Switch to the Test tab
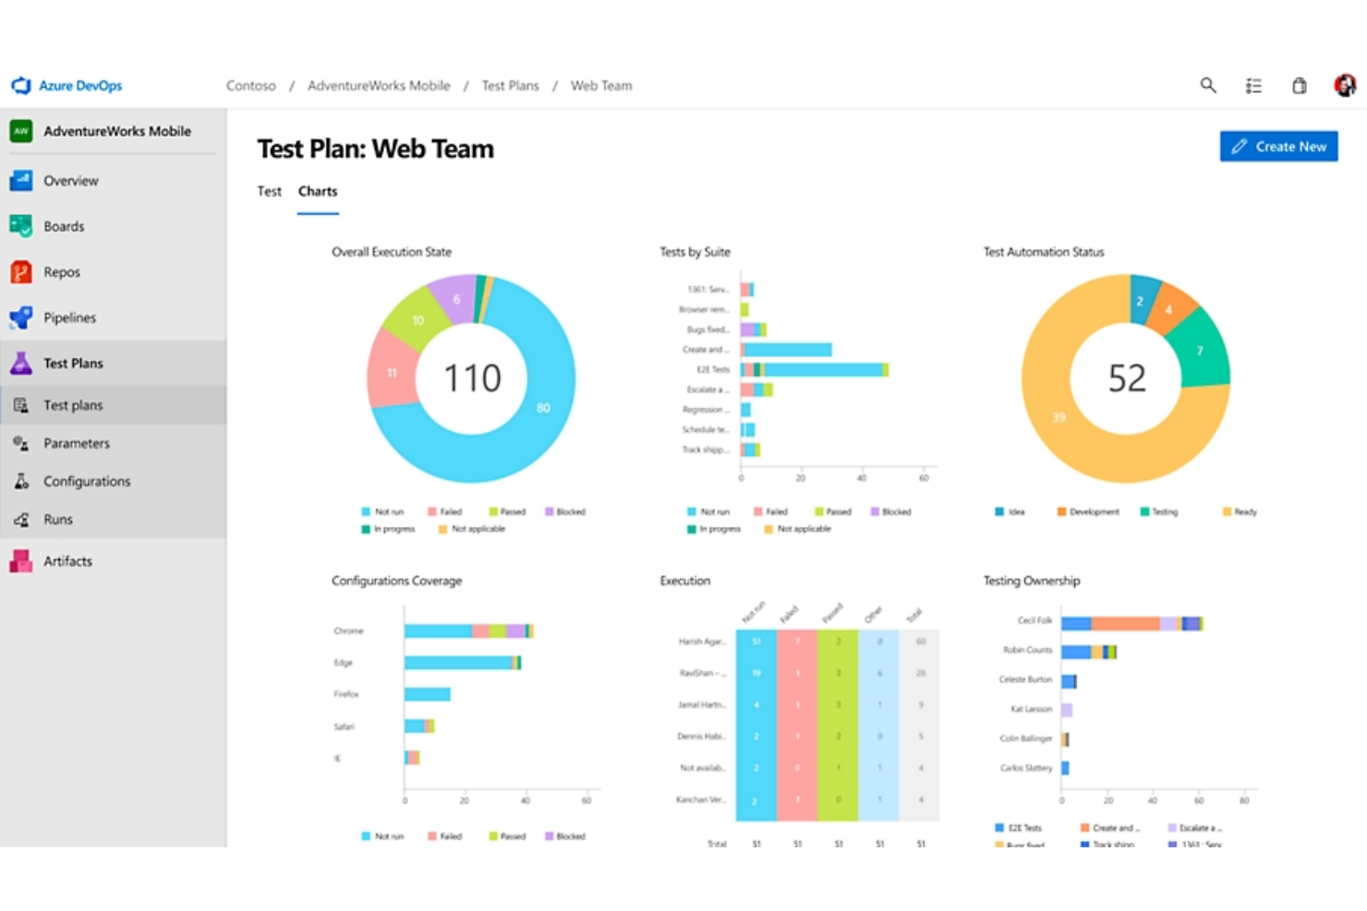This screenshot has height=911, width=1367. click(269, 191)
